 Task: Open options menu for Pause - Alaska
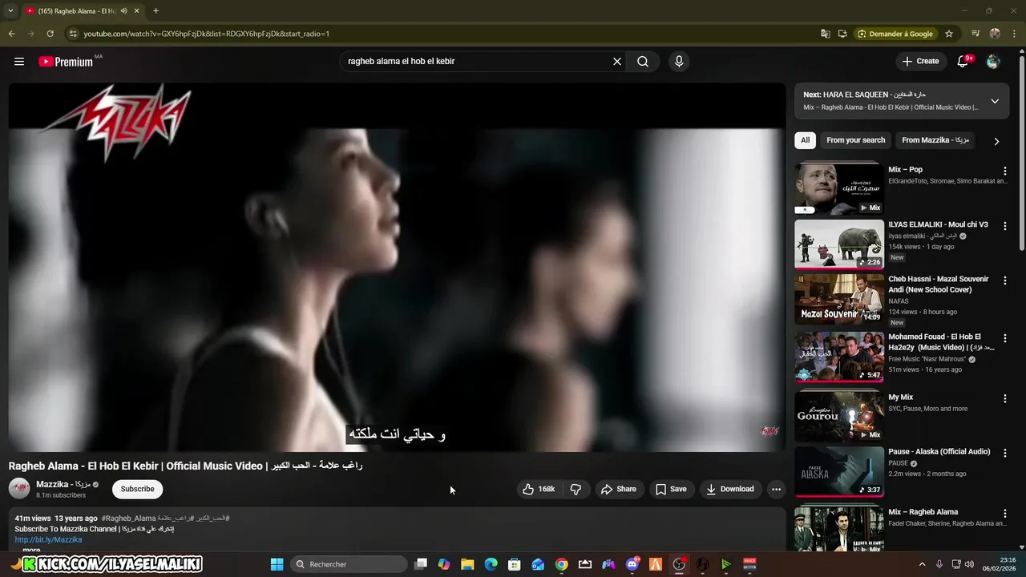coord(1004,454)
